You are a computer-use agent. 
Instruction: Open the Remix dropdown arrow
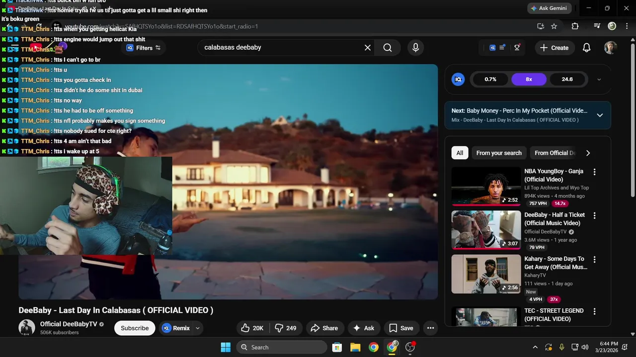[198, 328]
